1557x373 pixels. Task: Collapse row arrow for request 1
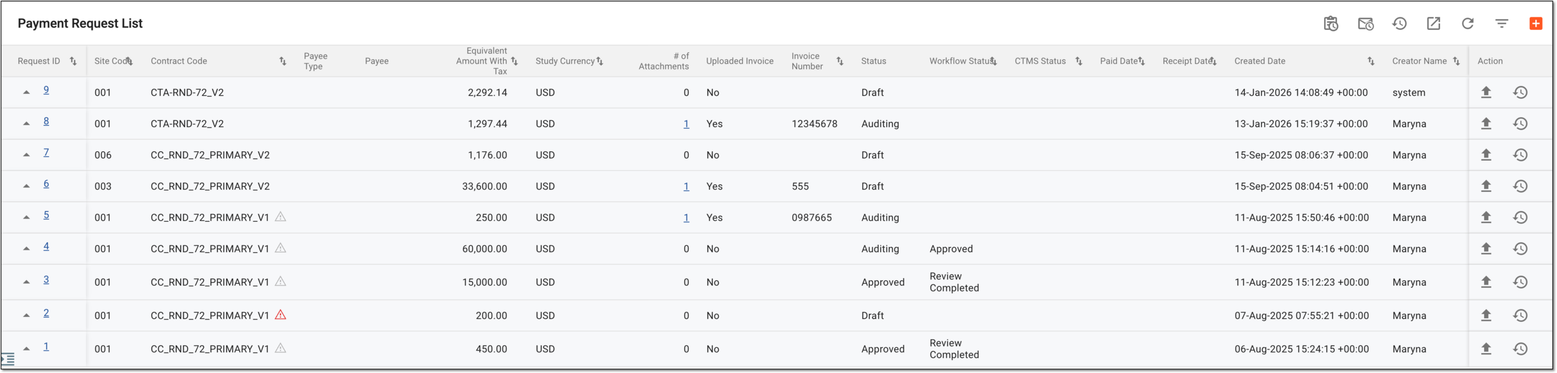tap(26, 349)
